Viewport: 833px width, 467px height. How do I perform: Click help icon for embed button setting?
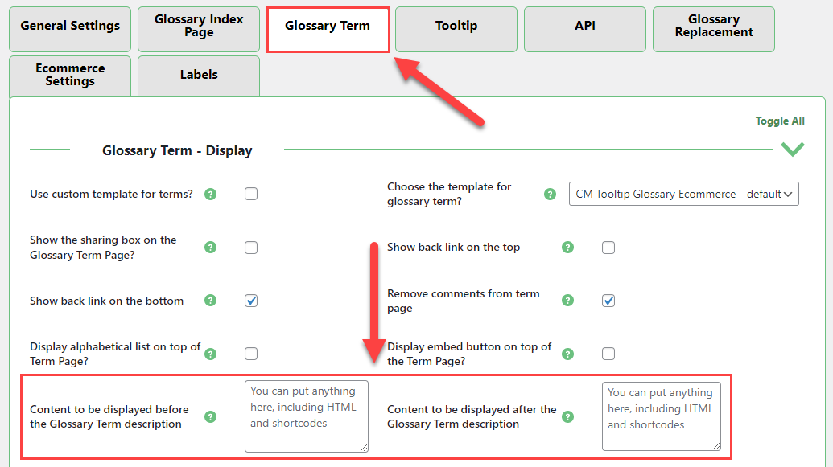568,354
